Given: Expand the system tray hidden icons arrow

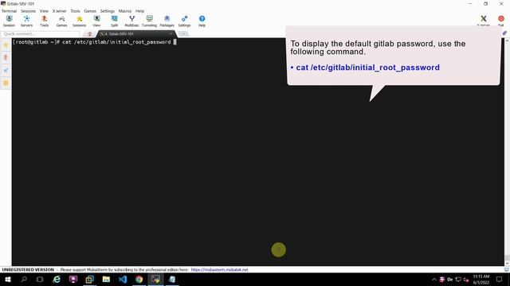Looking at the screenshot, I should 433,279.
